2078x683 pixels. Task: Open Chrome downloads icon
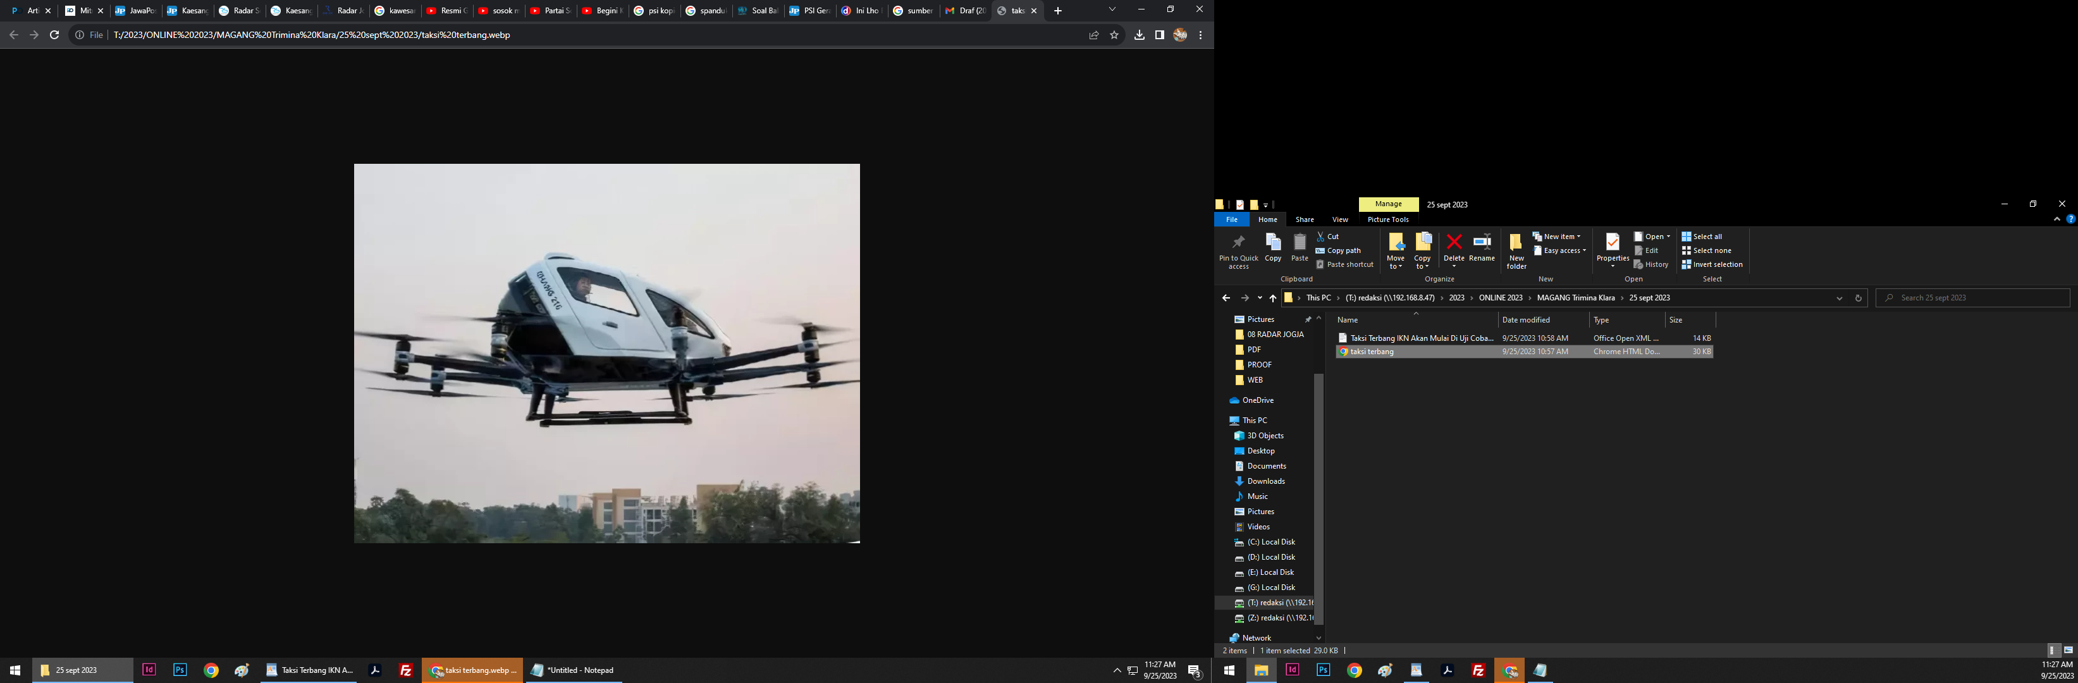(x=1139, y=35)
